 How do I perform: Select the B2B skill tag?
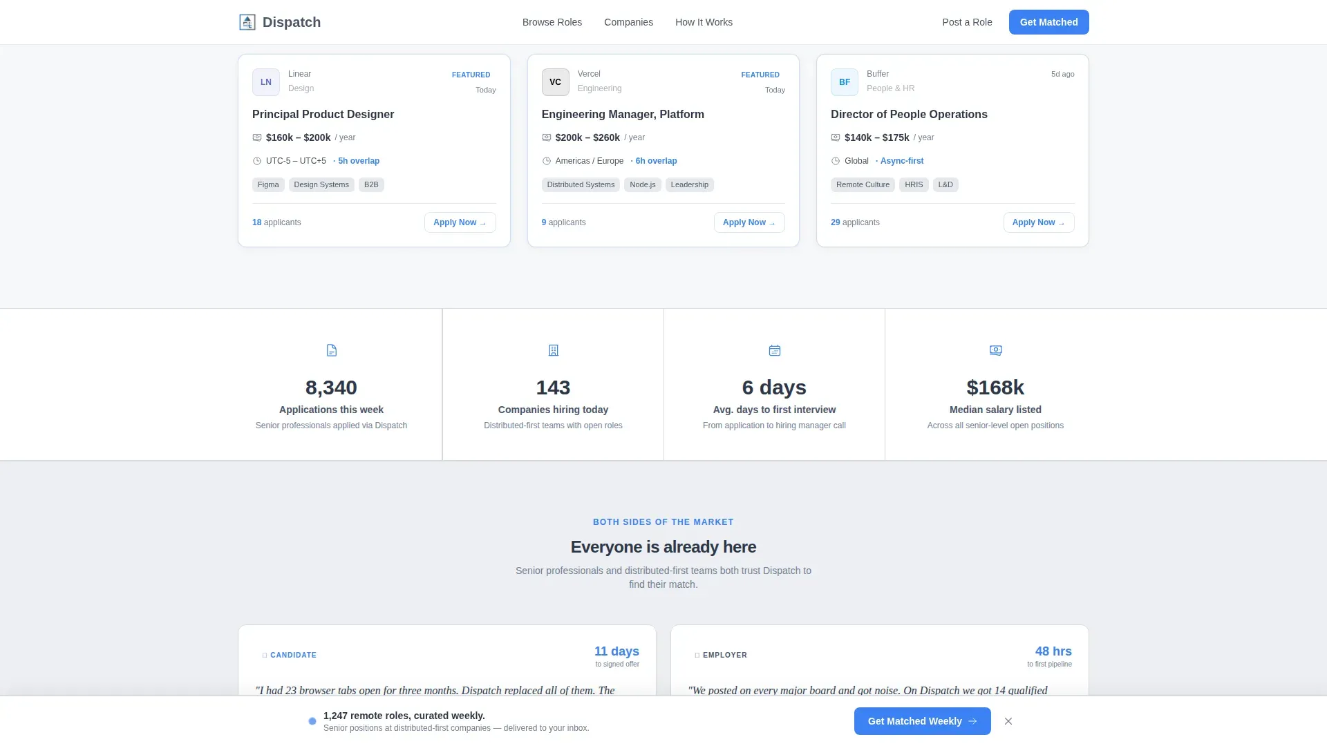tap(371, 184)
